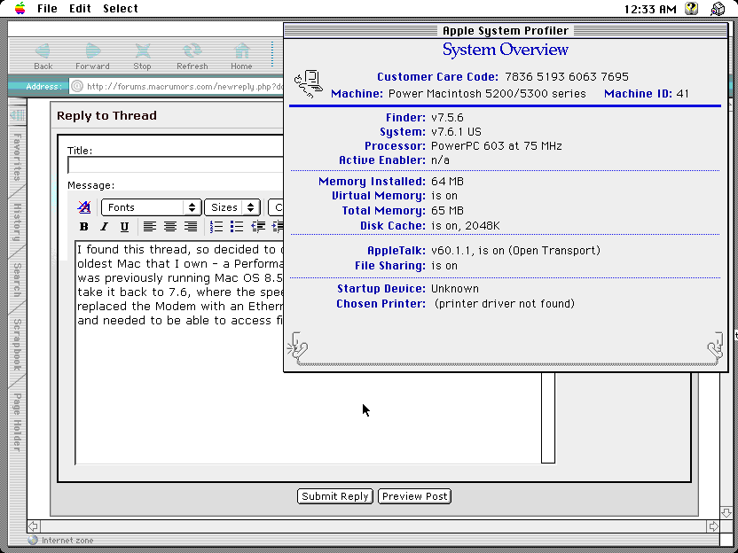
Task: Click the horizontal scrollbar left arrow
Action: [33, 526]
